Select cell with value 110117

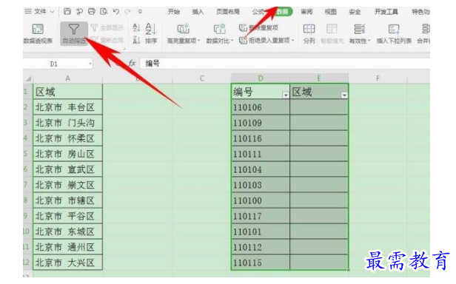pyautogui.click(x=261, y=216)
